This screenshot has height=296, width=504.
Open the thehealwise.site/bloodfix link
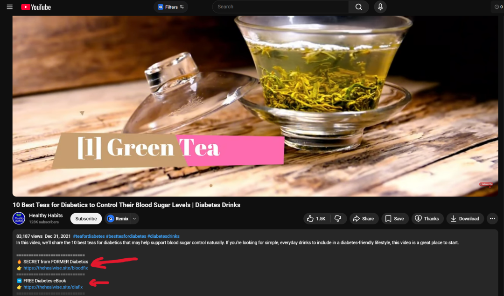(x=56, y=268)
